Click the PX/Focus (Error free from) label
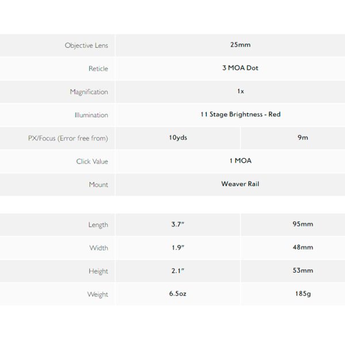Image resolution: width=345 pixels, height=345 pixels. click(68, 138)
